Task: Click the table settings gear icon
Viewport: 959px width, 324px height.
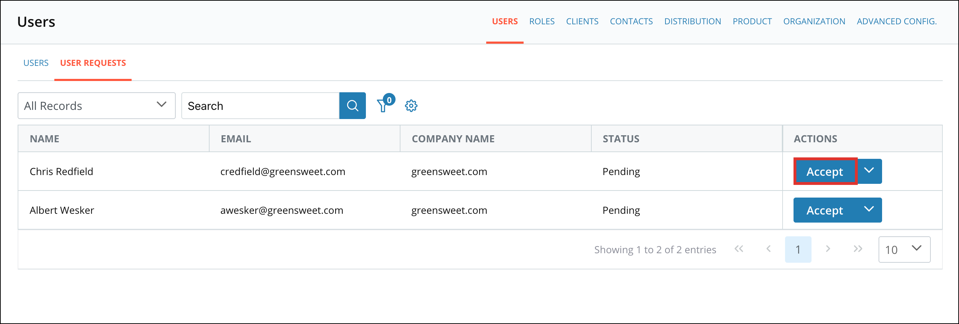Action: 411,106
